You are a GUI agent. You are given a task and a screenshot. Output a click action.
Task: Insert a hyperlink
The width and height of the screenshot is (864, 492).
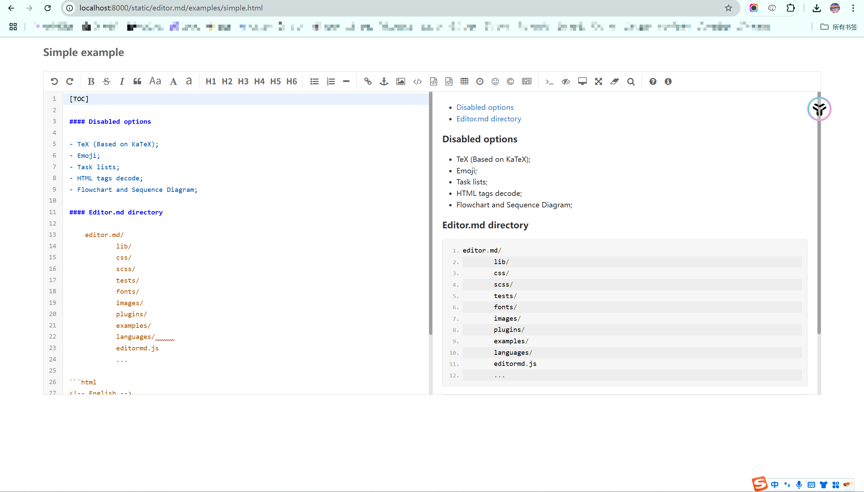(x=368, y=81)
